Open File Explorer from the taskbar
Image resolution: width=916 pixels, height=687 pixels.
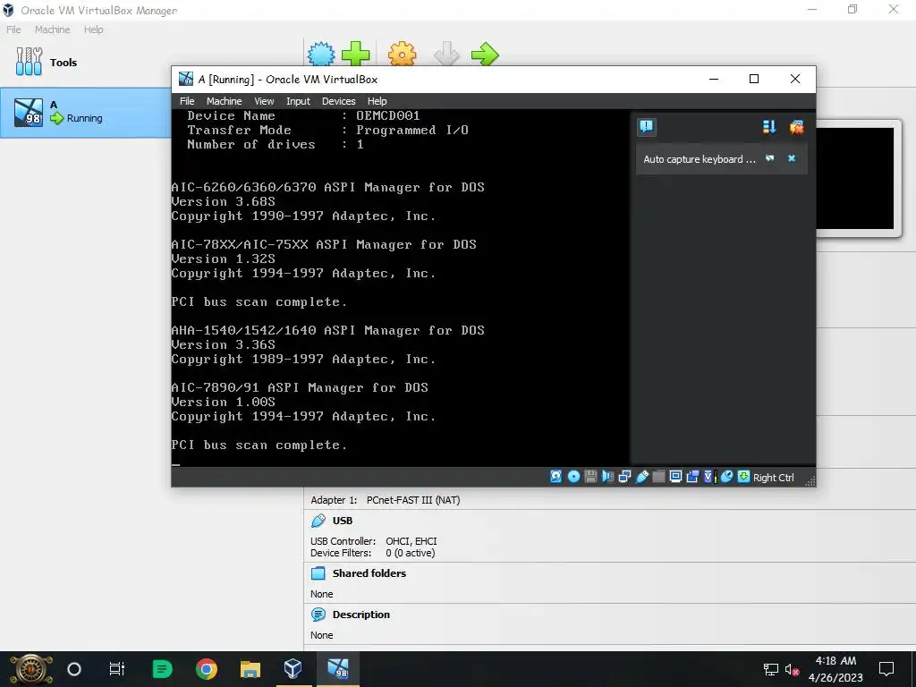250,669
